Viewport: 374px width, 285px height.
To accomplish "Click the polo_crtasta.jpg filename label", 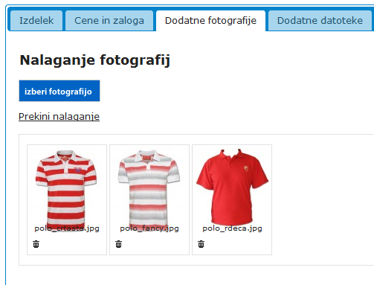I will click(x=67, y=228).
